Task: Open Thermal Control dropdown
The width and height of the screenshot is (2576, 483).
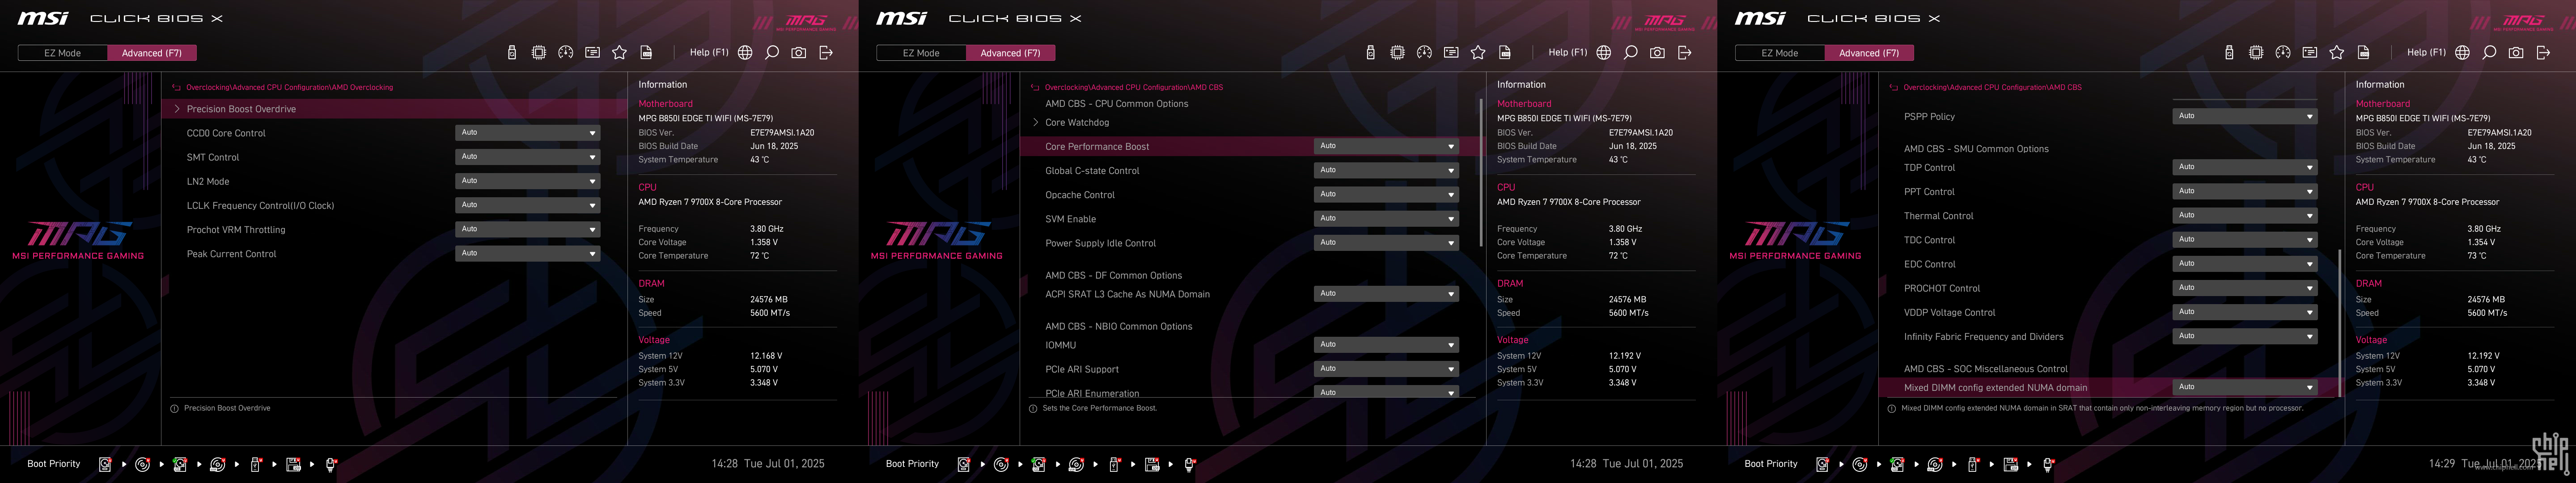Action: click(x=2245, y=215)
